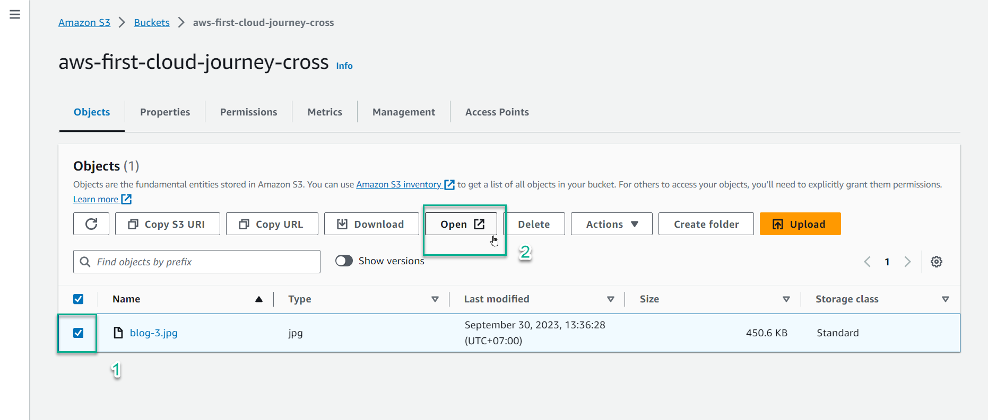Open preferences gear icon
The image size is (988, 420).
coord(937,262)
